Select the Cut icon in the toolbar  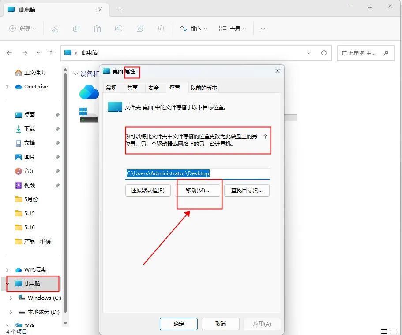[x=55, y=29]
